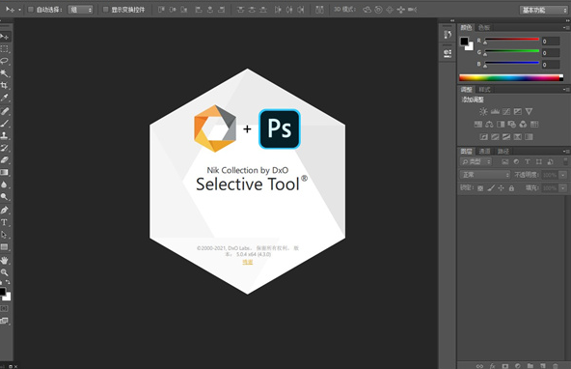Enable the 显示变换控件 checkbox
The width and height of the screenshot is (571, 369).
tap(105, 10)
